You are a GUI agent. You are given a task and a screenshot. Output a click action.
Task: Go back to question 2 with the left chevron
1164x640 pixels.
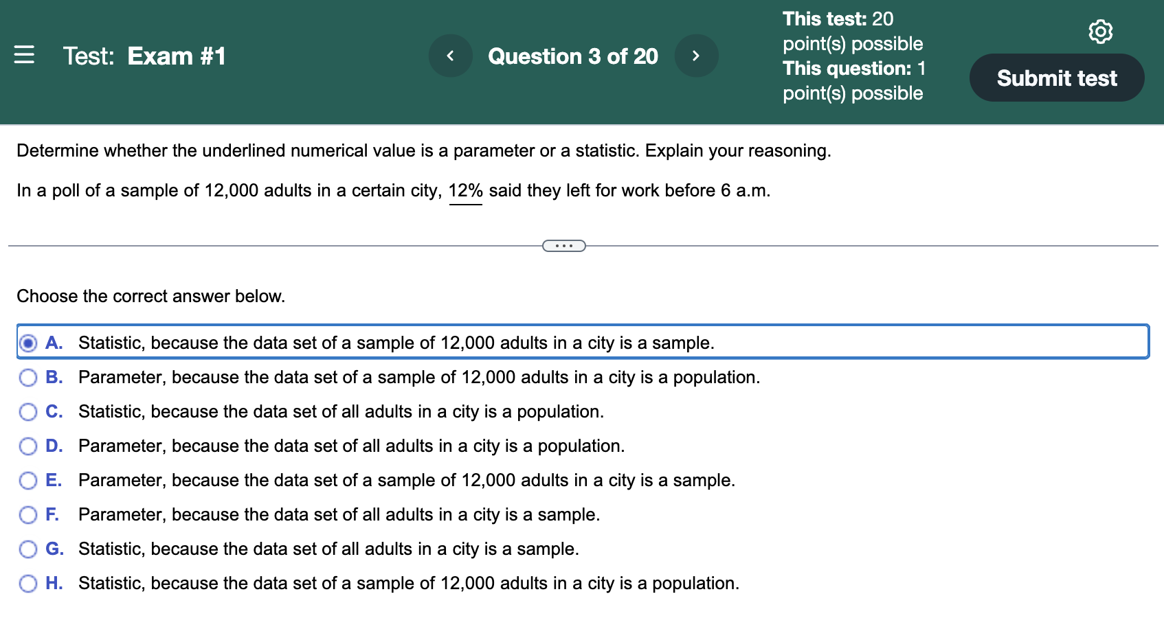pos(451,56)
